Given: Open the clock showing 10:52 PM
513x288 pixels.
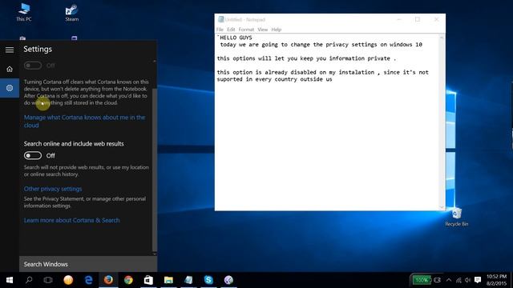Looking at the screenshot, I should pyautogui.click(x=496, y=280).
